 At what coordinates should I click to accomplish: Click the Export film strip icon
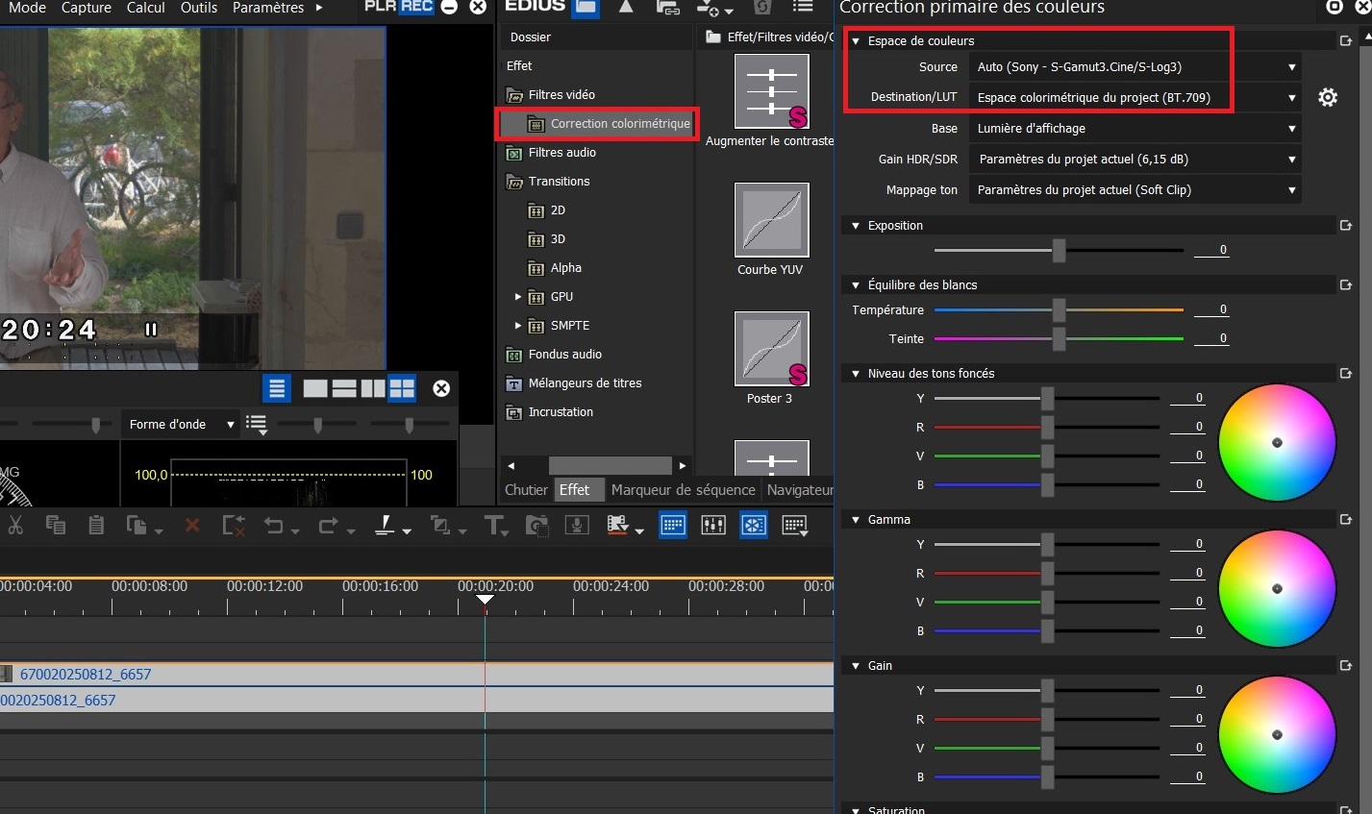point(618,525)
